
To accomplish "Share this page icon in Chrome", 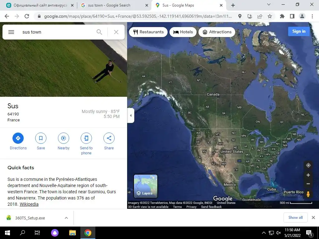I will [260, 16].
